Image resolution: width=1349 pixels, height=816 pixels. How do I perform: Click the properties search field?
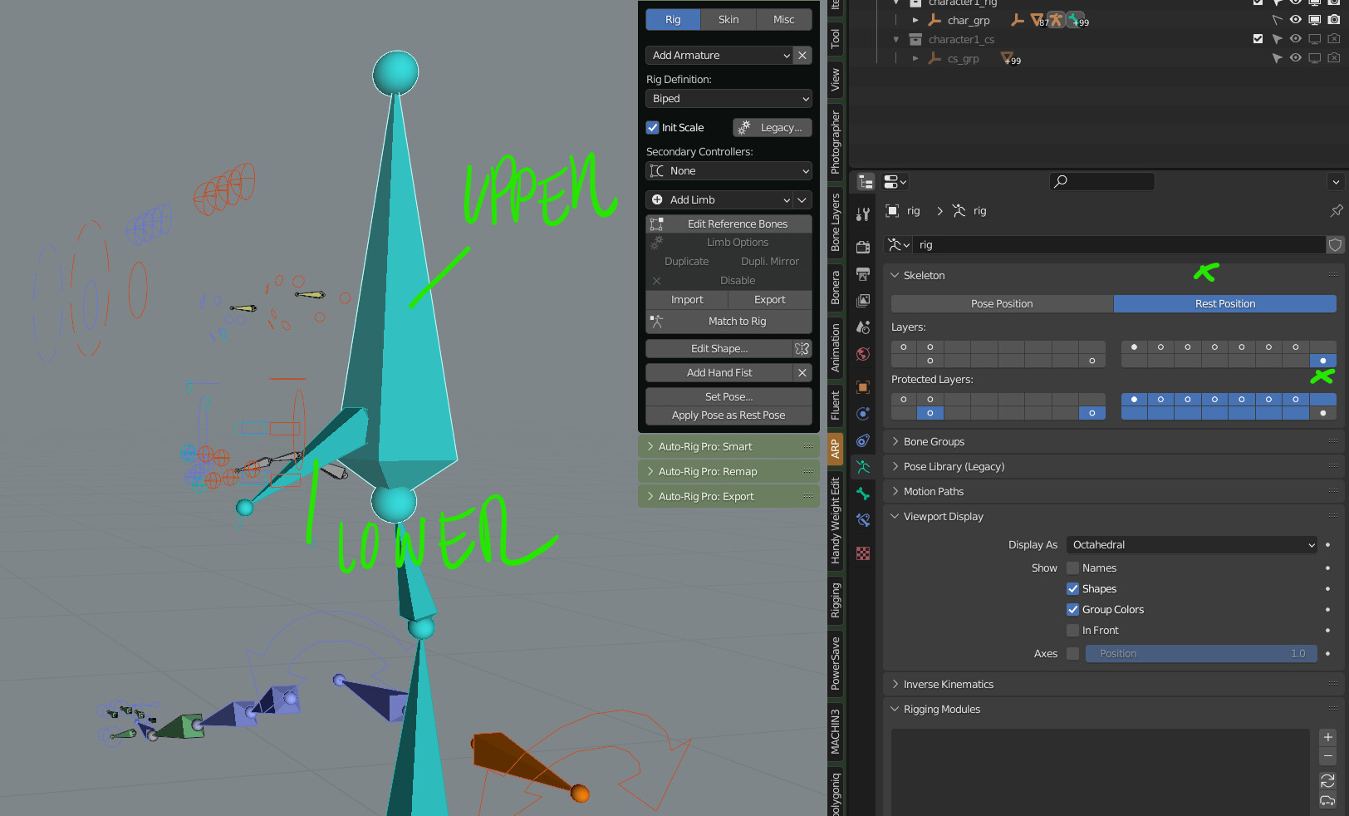1102,181
